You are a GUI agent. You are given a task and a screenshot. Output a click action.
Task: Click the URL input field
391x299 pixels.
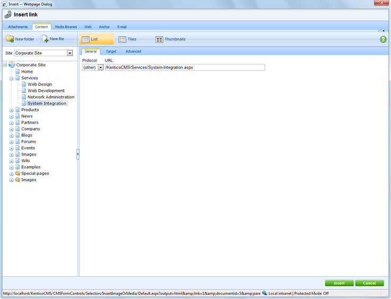point(184,67)
